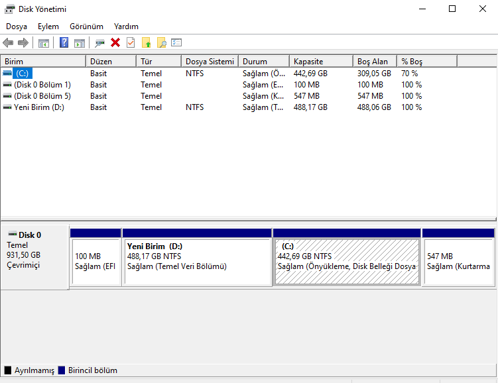Sort by the Birim column header
Image resolution: width=498 pixels, height=383 pixels.
pos(43,61)
